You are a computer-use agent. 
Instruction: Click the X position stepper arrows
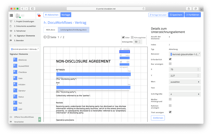[198, 69]
